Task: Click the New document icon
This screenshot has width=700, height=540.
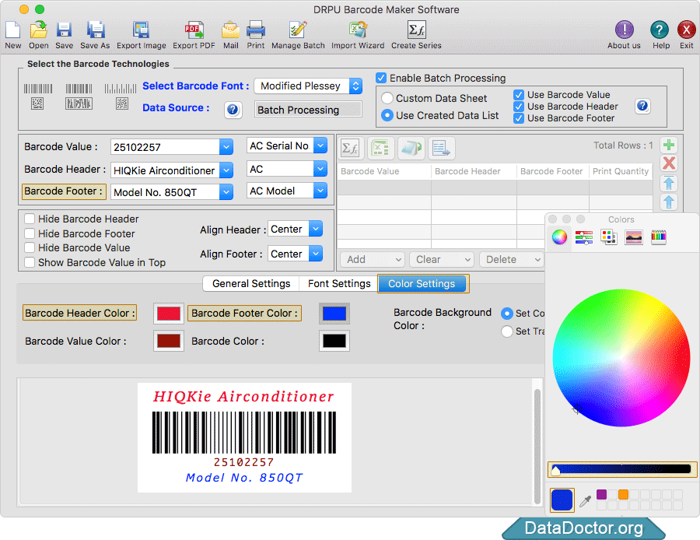Action: [13, 30]
